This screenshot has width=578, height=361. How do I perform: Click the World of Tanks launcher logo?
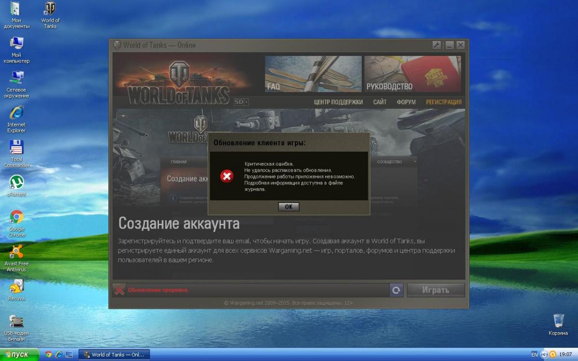[x=179, y=83]
